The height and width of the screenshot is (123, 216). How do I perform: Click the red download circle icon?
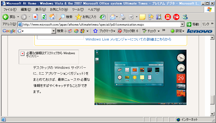tap(168, 17)
